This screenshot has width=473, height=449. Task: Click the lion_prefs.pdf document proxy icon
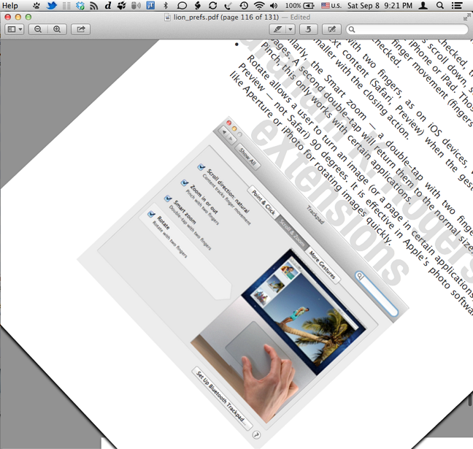pyautogui.click(x=167, y=18)
